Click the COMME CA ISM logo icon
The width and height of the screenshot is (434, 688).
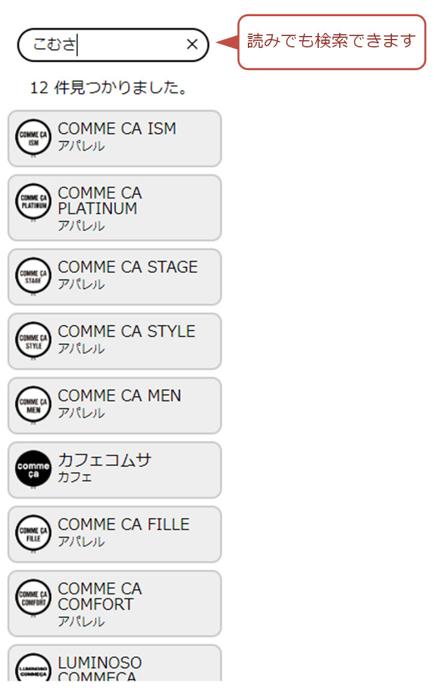point(34,137)
